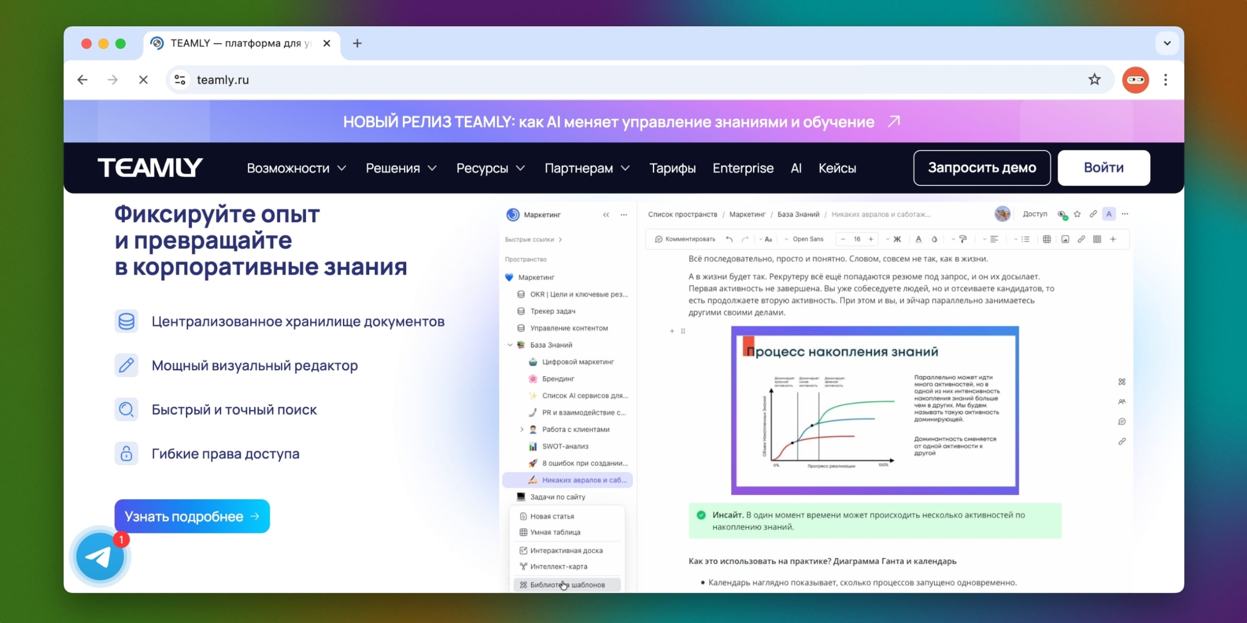Open Enterprise in the navigation
Image resolution: width=1247 pixels, height=623 pixels.
pos(743,168)
